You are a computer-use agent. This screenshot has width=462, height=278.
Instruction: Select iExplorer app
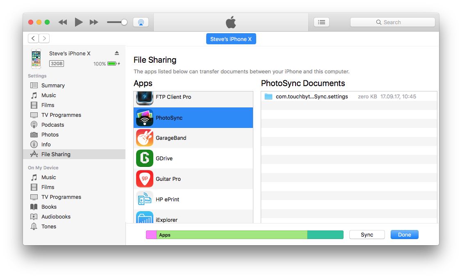pos(193,216)
